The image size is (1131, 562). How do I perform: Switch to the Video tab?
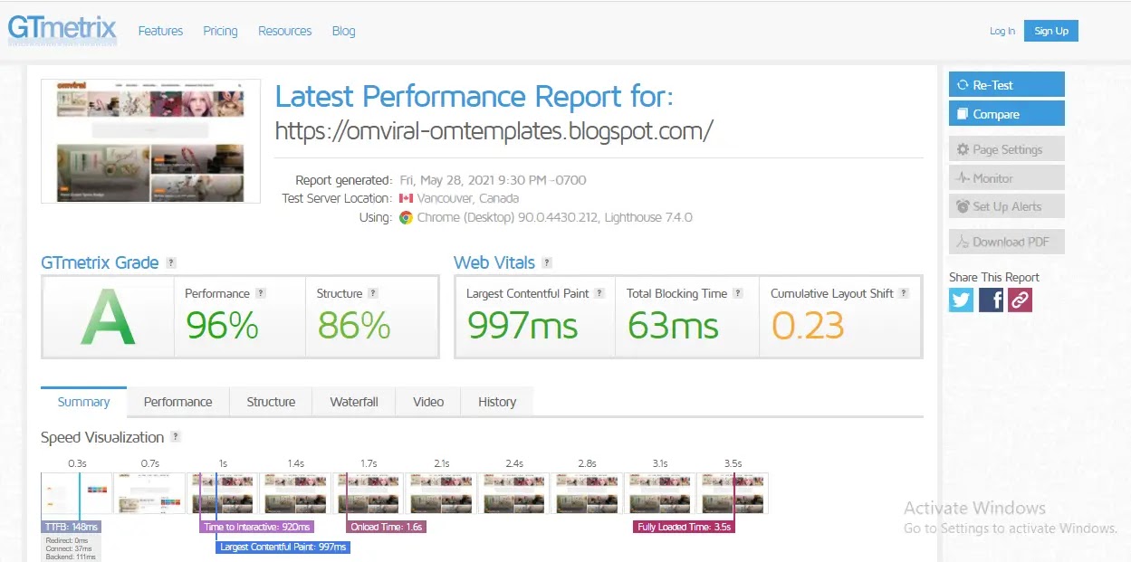tap(428, 402)
